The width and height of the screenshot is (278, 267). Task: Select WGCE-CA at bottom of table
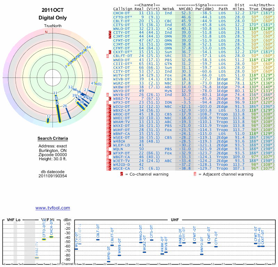click(122, 168)
